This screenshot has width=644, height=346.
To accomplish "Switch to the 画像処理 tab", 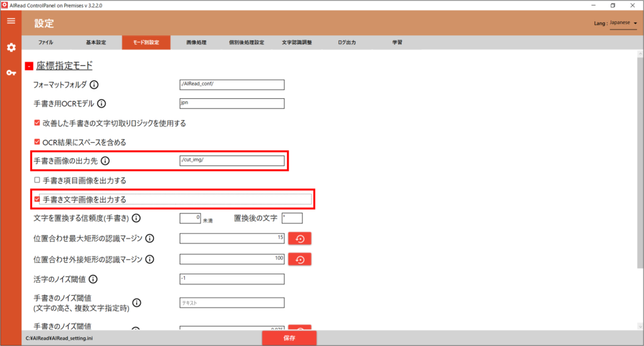I will click(x=196, y=42).
